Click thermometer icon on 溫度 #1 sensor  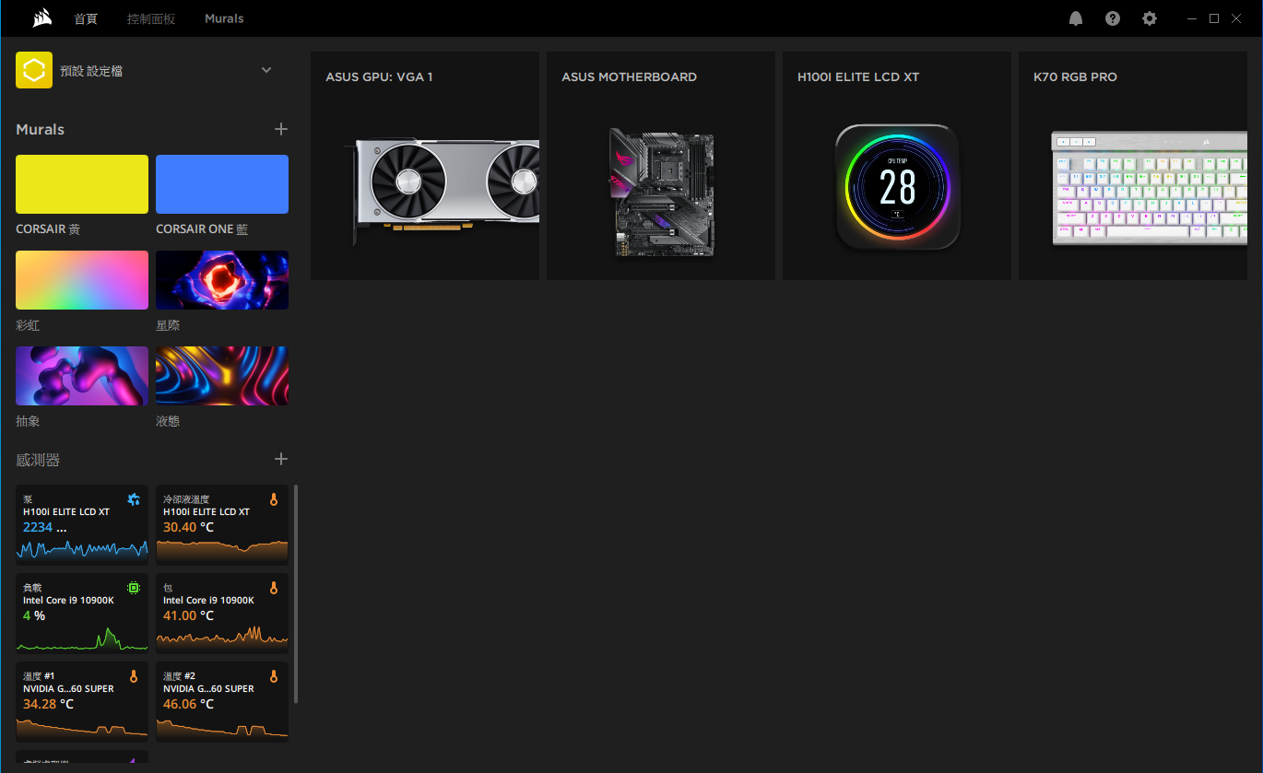tap(134, 676)
